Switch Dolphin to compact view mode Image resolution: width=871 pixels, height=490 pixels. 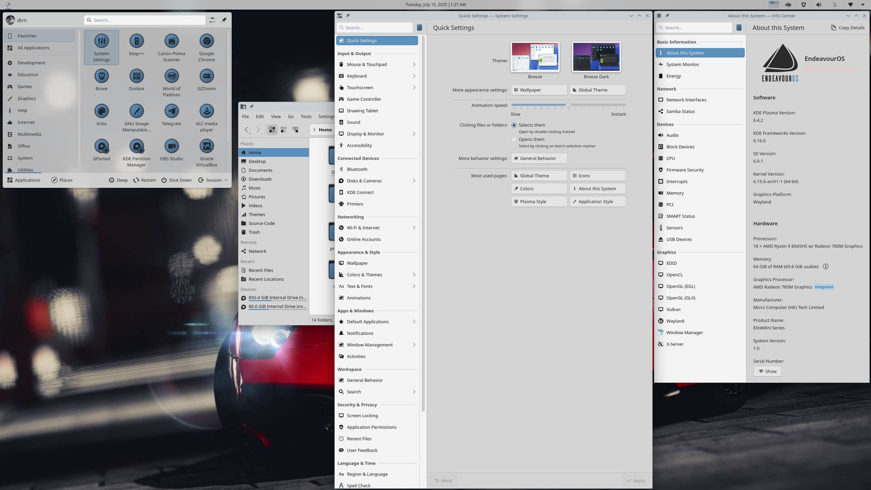pyautogui.click(x=284, y=130)
